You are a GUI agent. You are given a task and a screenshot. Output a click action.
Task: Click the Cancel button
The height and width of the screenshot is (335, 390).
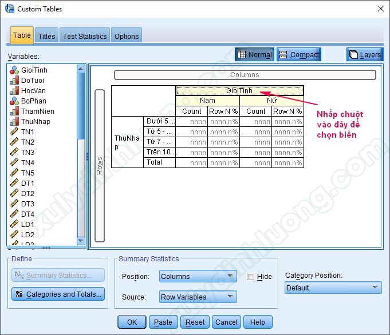[226, 322]
